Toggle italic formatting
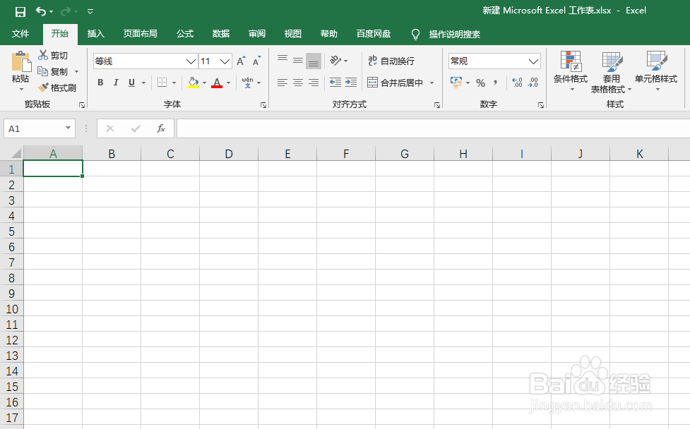 tap(116, 83)
